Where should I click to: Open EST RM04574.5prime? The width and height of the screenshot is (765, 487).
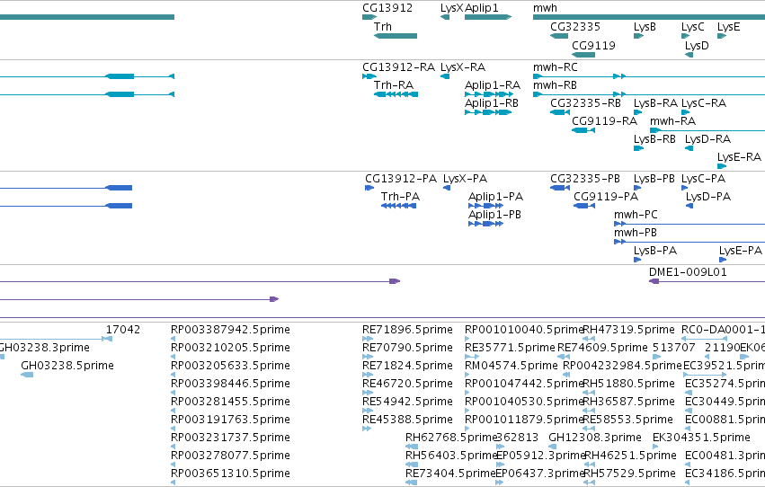pyautogui.click(x=511, y=366)
